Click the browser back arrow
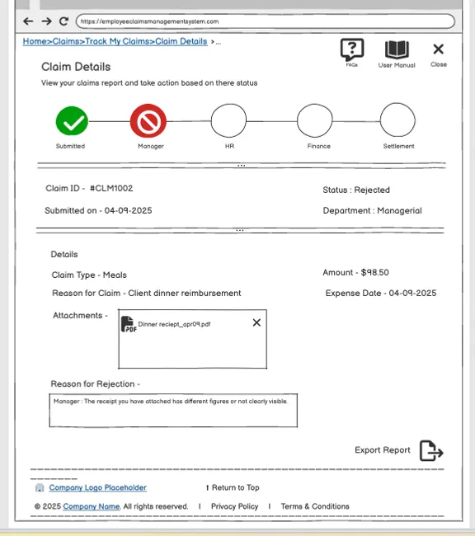 pos(28,21)
